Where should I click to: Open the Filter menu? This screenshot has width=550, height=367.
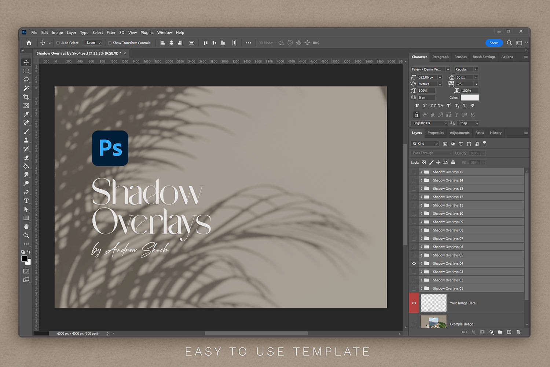click(111, 32)
